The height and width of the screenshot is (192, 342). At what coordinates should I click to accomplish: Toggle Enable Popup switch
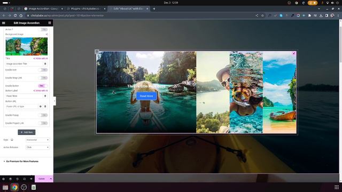coord(43,115)
